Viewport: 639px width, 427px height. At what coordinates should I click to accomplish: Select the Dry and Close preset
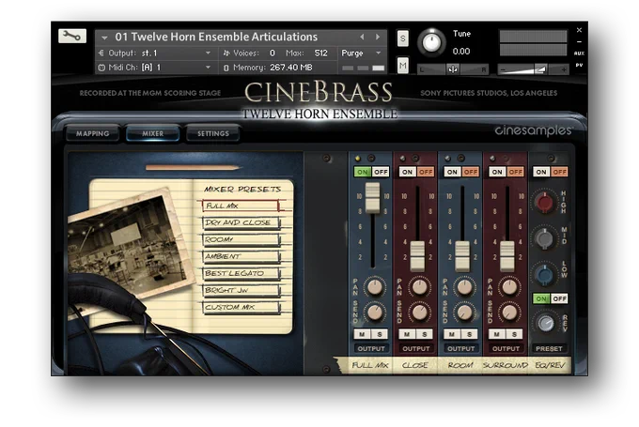pos(241,222)
